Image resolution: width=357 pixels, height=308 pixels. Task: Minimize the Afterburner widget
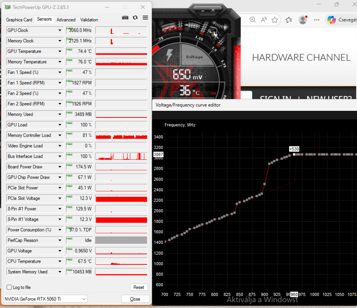pyautogui.click(x=203, y=10)
